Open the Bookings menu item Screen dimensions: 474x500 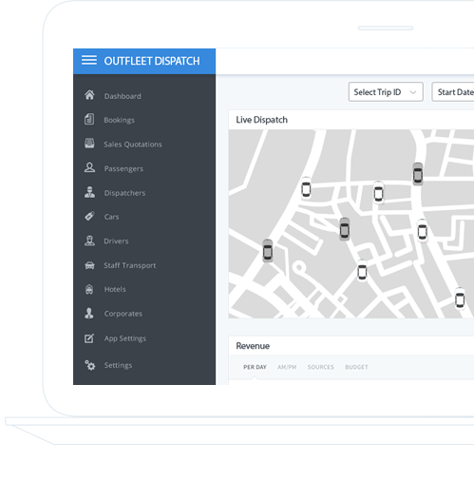pos(119,120)
